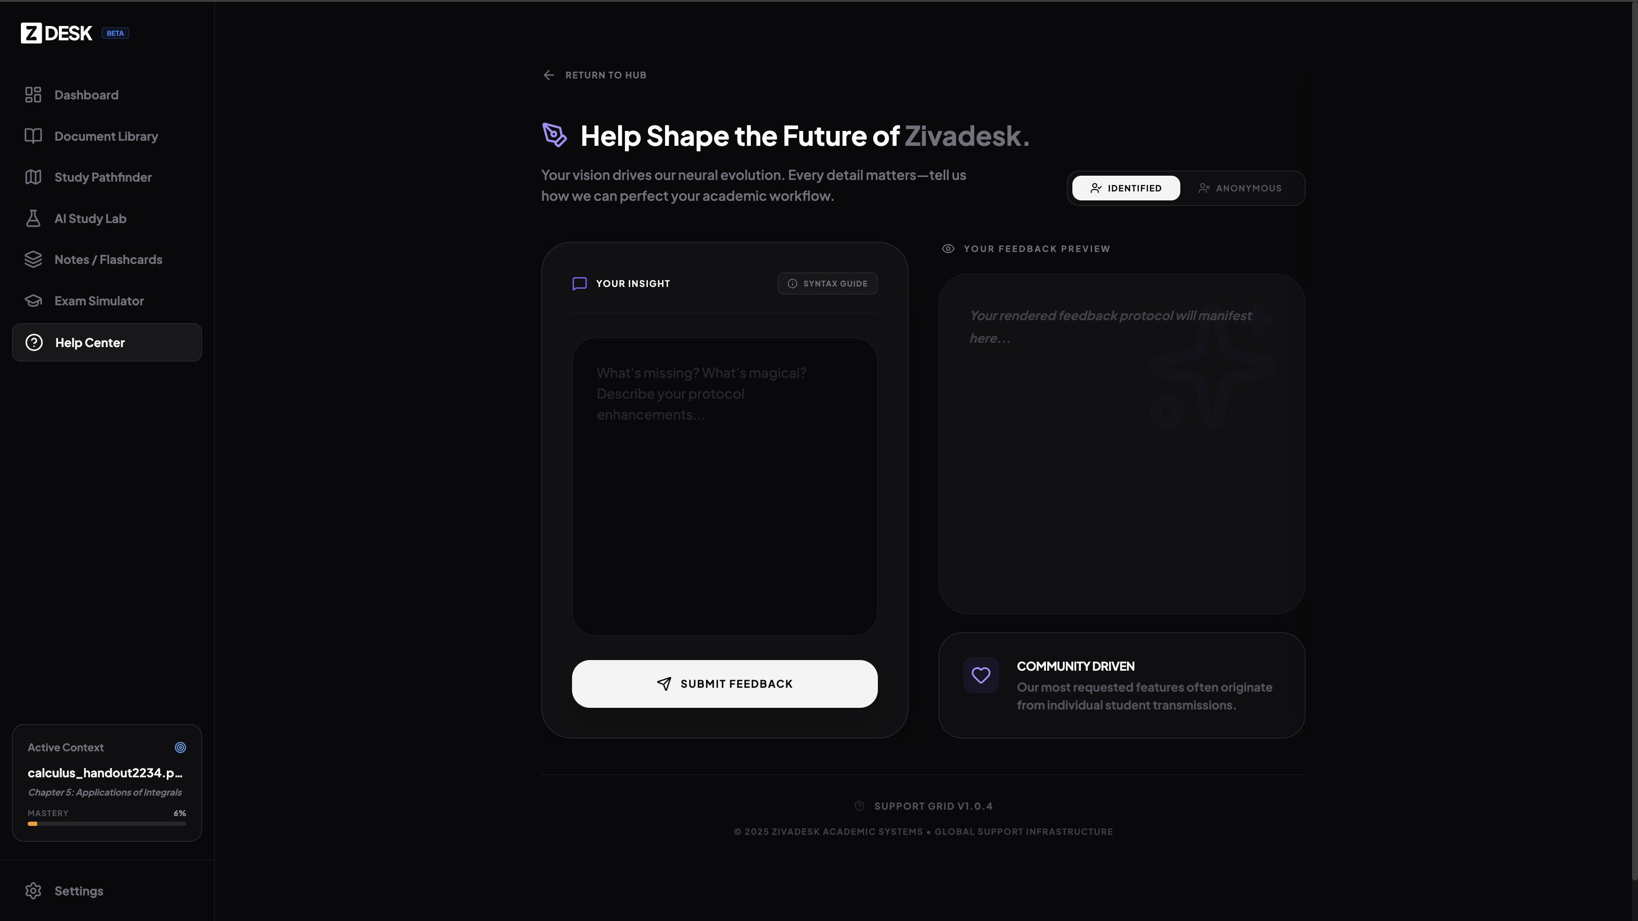Click the feedback preview eye icon

(x=947, y=249)
